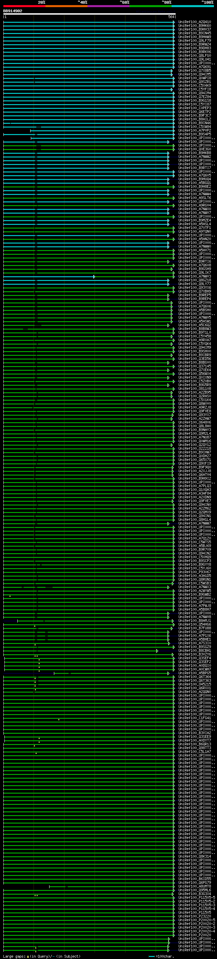Select UniRef100_Q0E3G0 green hit label
Screen dimensions: 217x959
(x=195, y=149)
